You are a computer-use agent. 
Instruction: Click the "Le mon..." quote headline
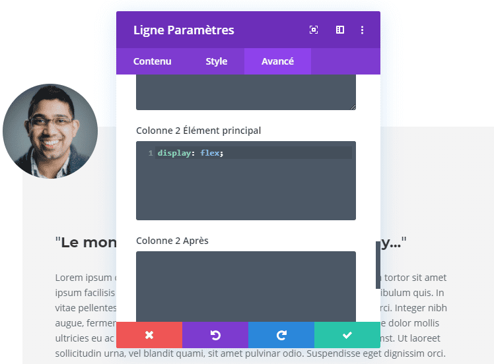pos(86,243)
